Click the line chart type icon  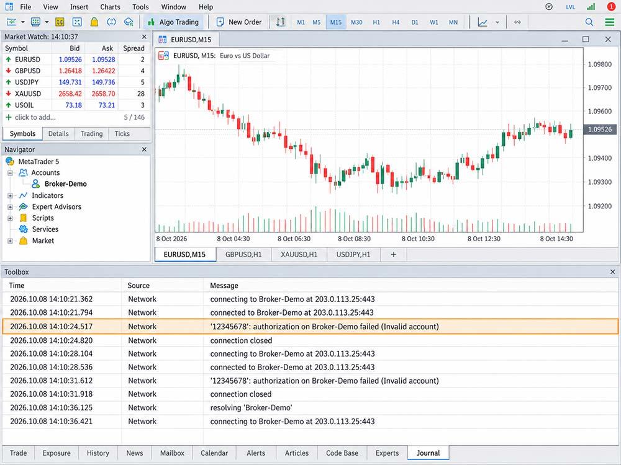coord(483,22)
